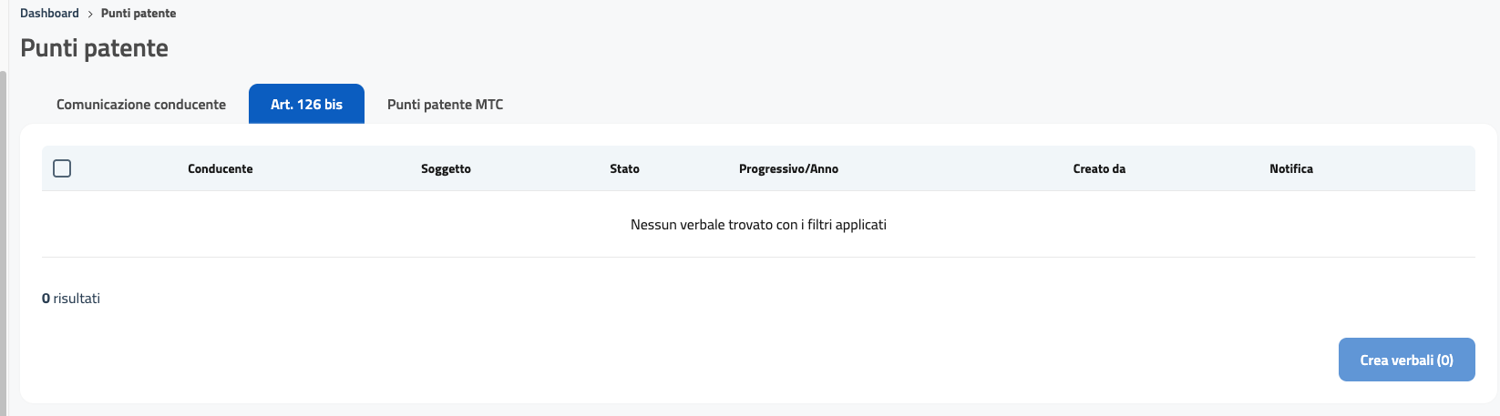Click the Stato column header

pos(624,169)
